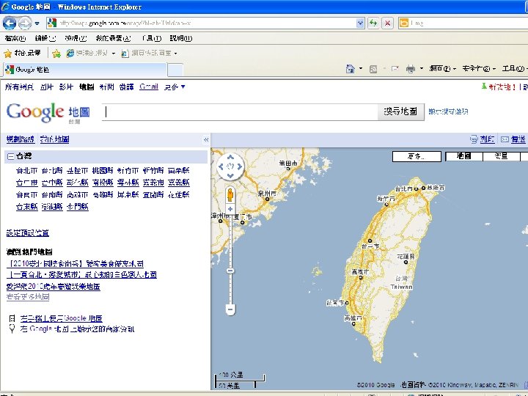Open the 建議的網站 favorites bar item
Viewport: 528px width, 396px height.
91,54
